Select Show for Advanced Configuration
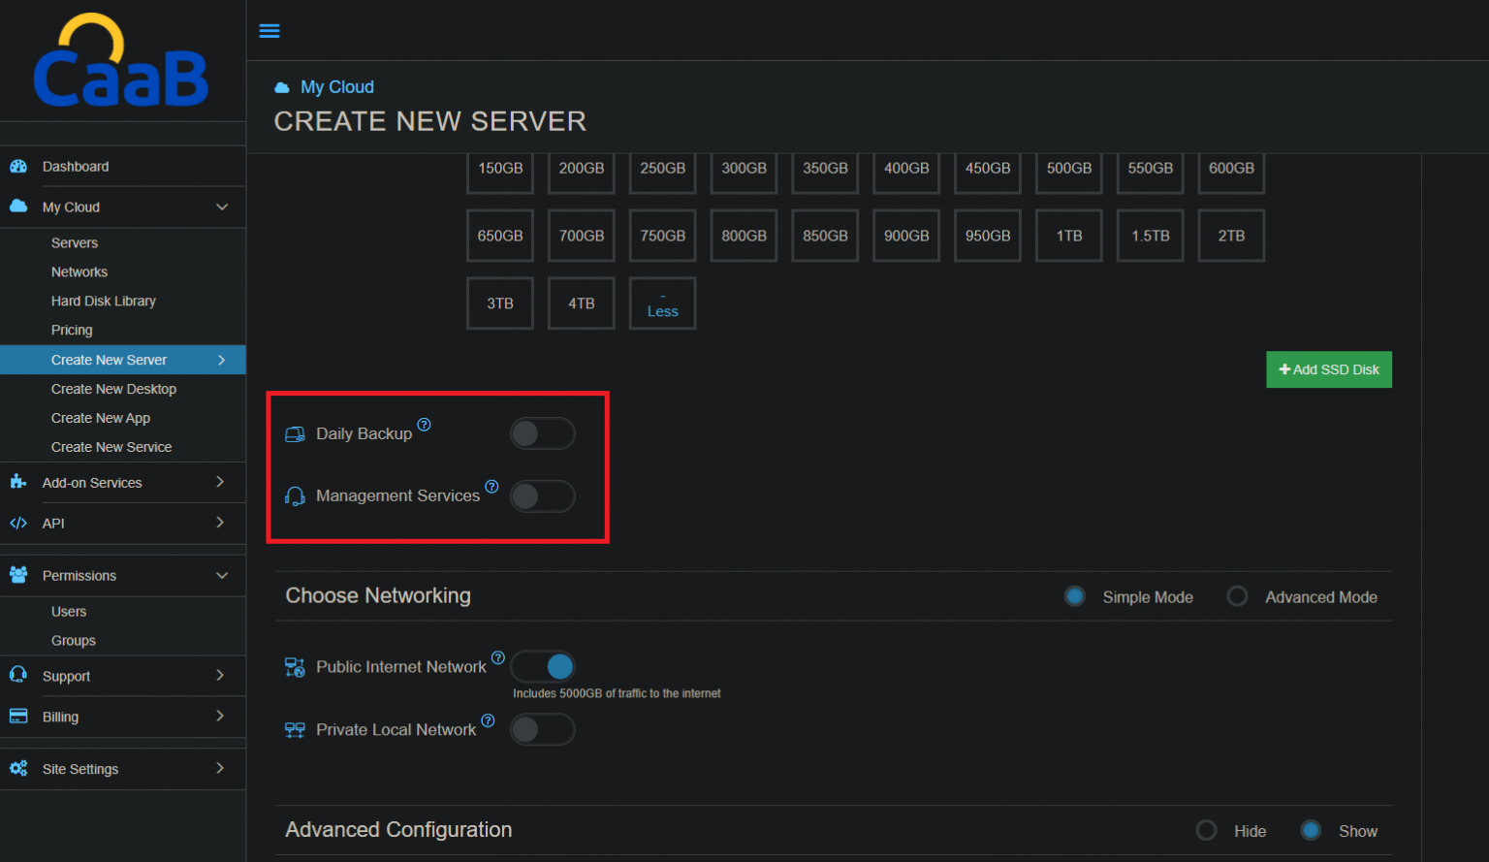This screenshot has width=1489, height=862. click(1311, 831)
